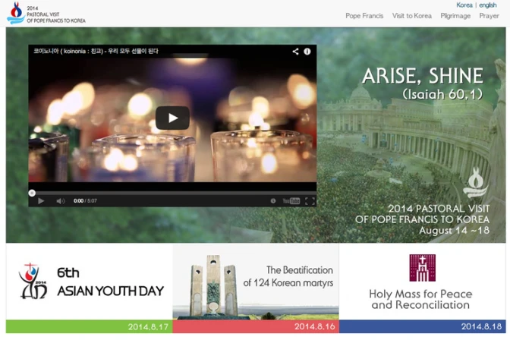Image resolution: width=510 pixels, height=340 pixels.
Task: Toggle fullscreen mode on the video
Action: point(310,201)
